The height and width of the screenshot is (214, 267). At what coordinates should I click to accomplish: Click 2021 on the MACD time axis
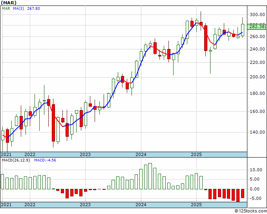tap(6, 205)
